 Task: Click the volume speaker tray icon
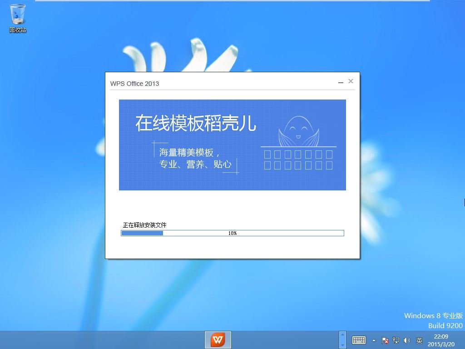(x=406, y=340)
